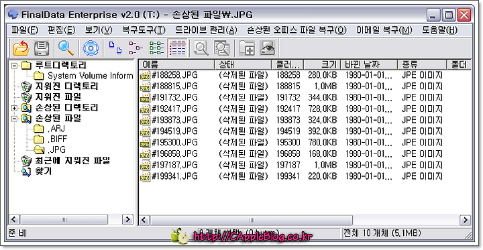Collapse the 손상된 파일 tree node

[x=14, y=119]
